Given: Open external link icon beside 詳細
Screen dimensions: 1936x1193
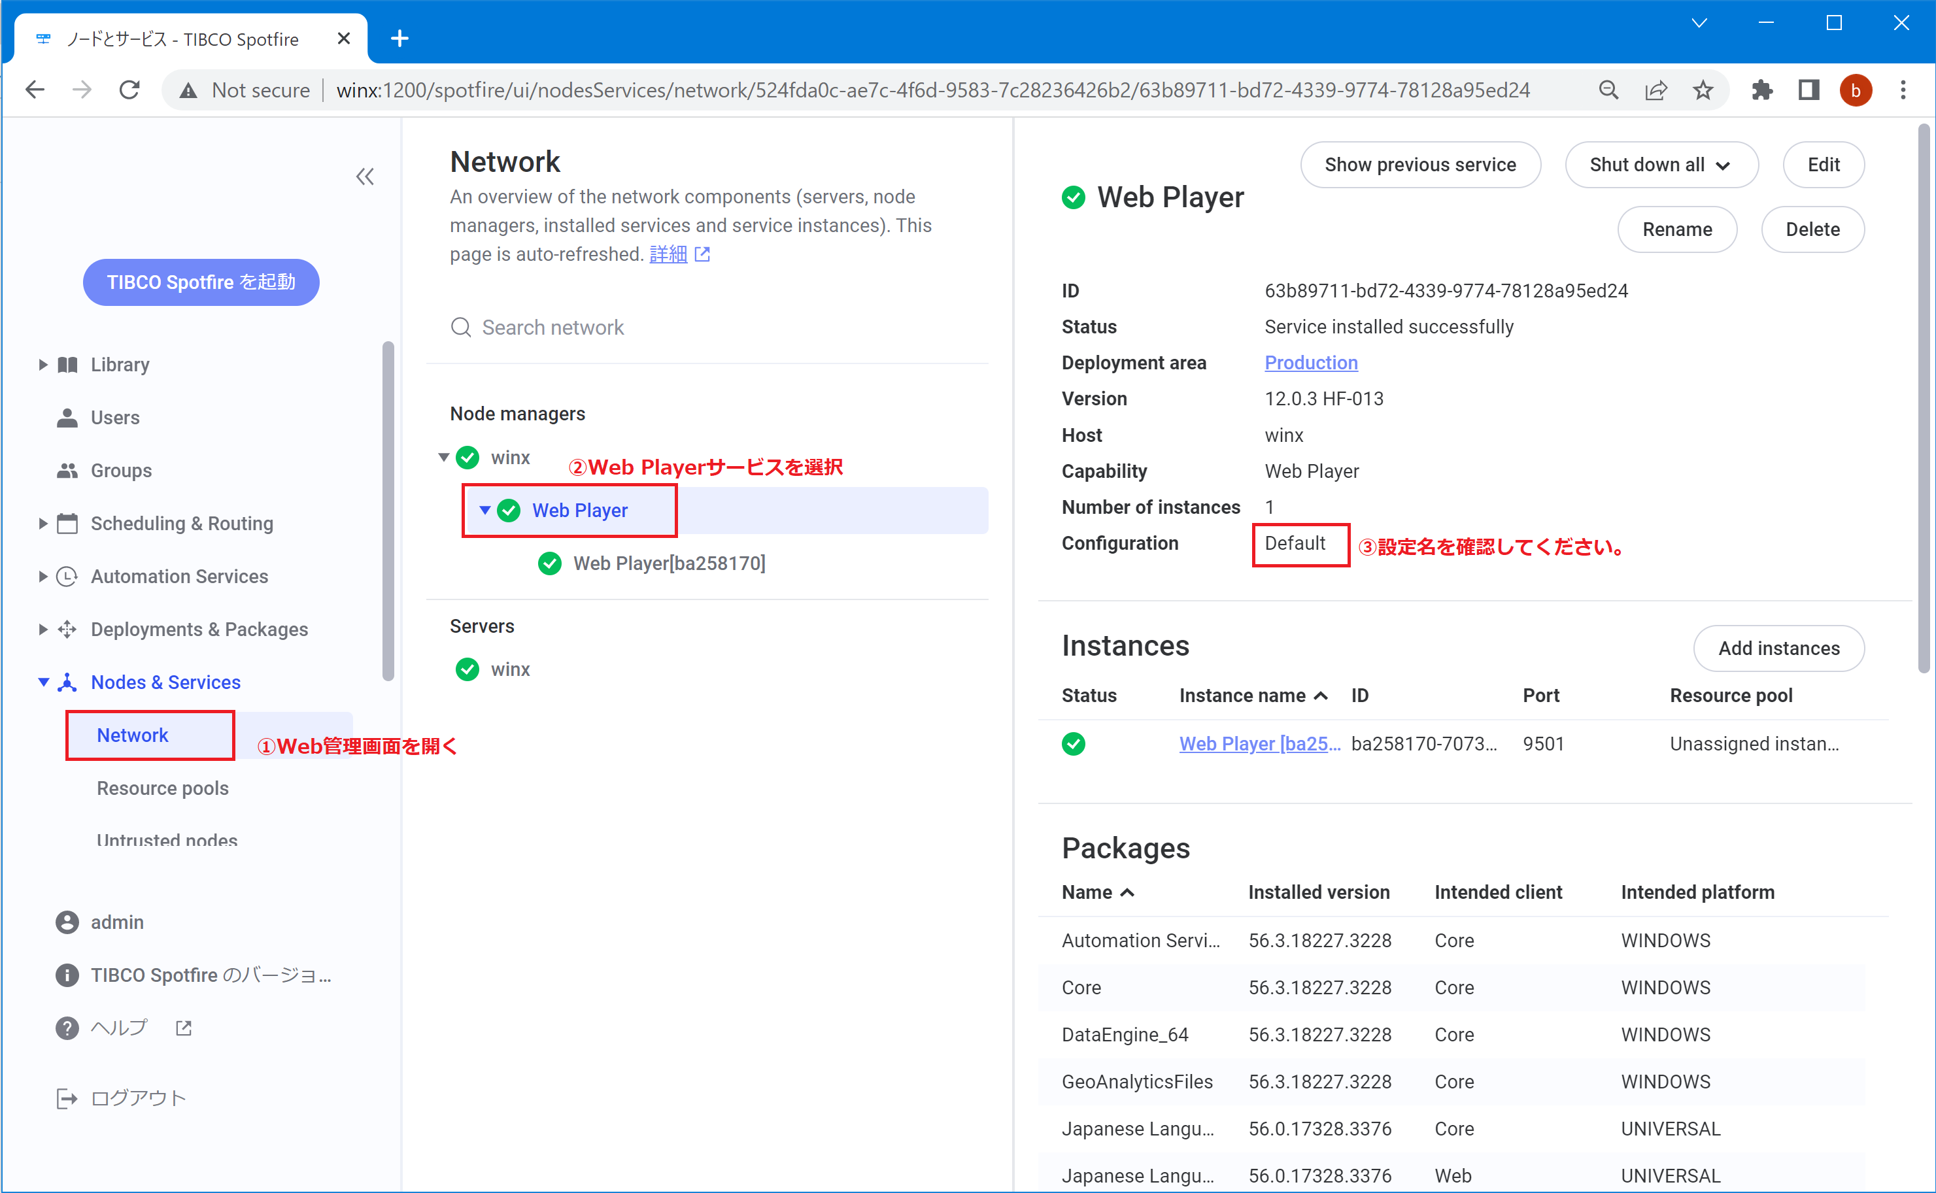Looking at the screenshot, I should (702, 254).
